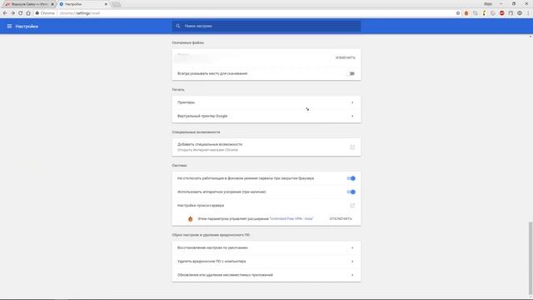Focus the settings search field
Image resolution: width=533 pixels, height=300 pixels.
pos(266,26)
